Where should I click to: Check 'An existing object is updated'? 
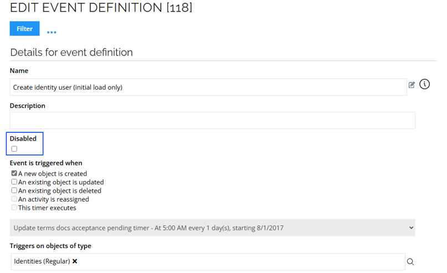(x=14, y=182)
